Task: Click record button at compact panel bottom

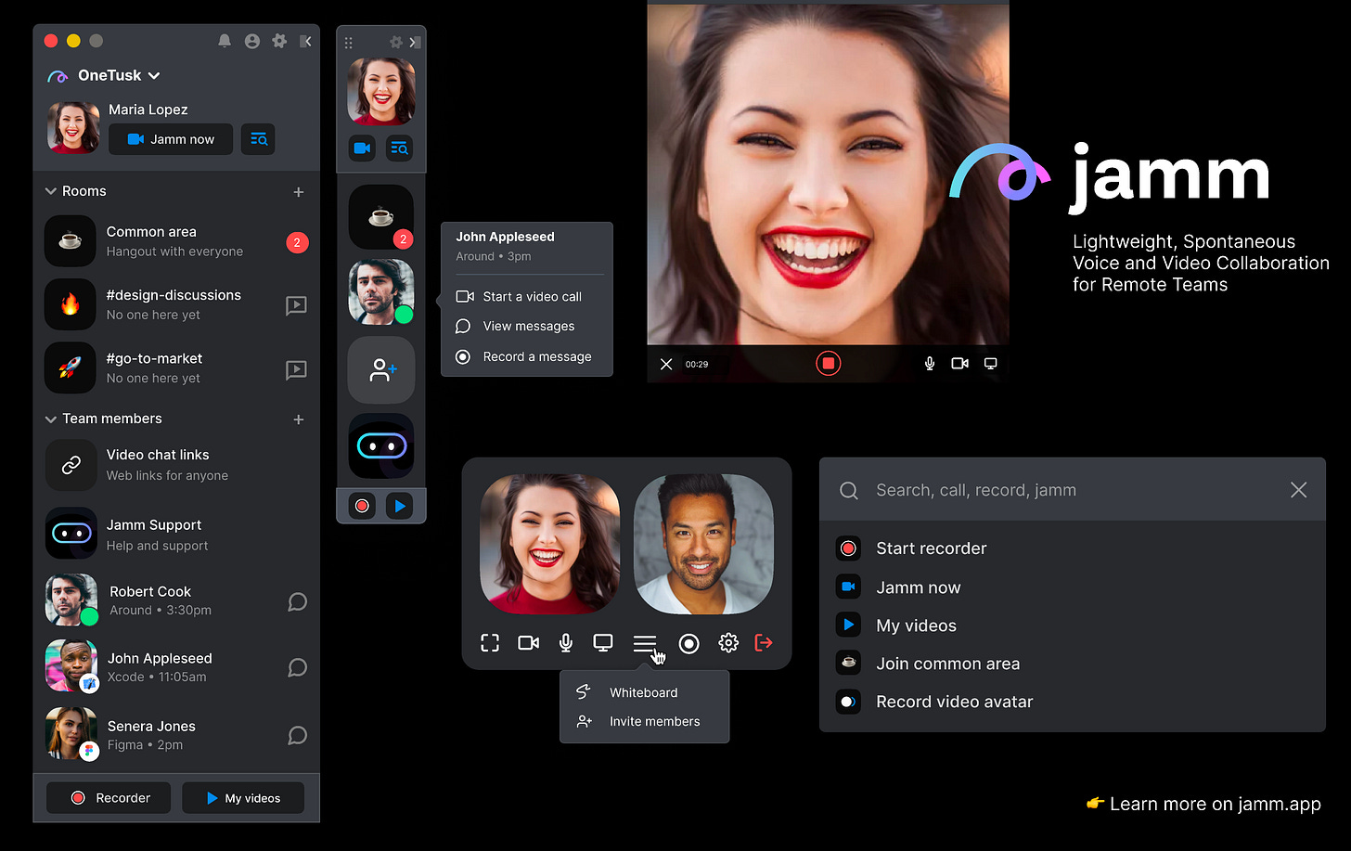Action: tap(362, 506)
